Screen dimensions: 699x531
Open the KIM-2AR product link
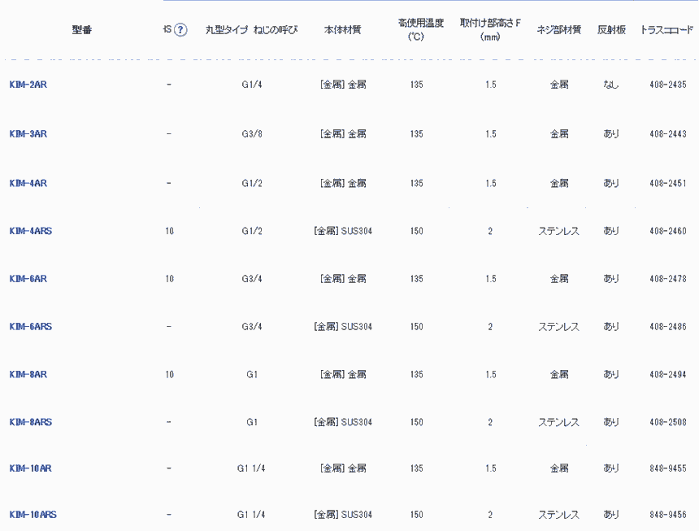pos(28,85)
